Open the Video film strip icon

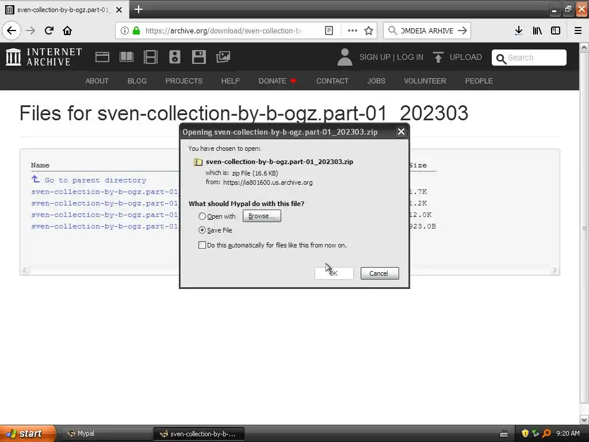151,57
